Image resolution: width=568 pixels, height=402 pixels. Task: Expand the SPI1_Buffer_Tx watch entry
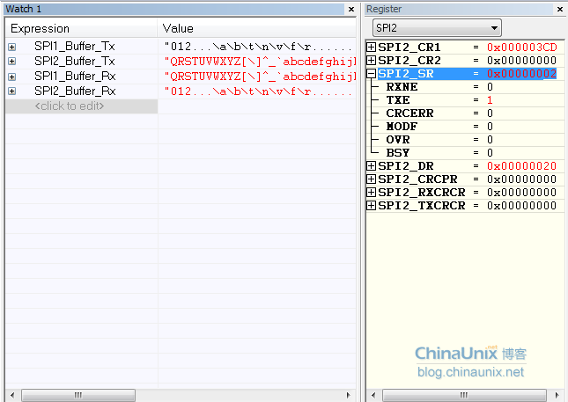tap(12, 45)
